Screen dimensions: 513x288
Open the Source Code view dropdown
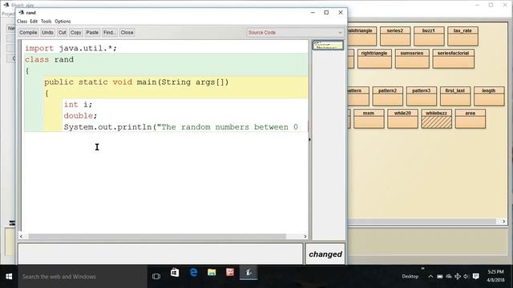295,32
